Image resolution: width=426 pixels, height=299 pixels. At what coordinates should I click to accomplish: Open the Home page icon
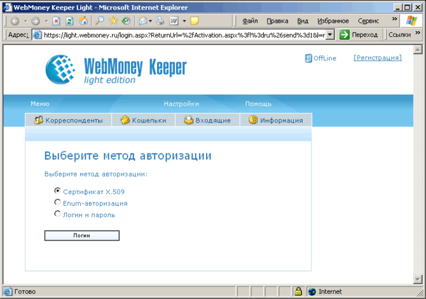[83, 20]
